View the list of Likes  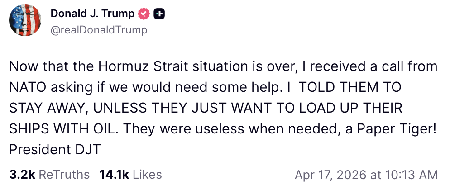coord(147,174)
